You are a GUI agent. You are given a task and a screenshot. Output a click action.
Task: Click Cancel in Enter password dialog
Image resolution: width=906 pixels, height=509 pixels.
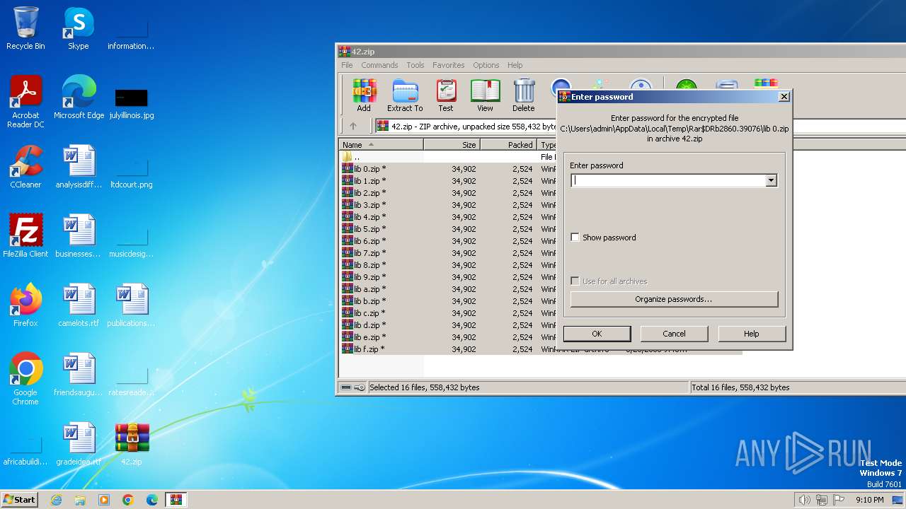pos(674,334)
